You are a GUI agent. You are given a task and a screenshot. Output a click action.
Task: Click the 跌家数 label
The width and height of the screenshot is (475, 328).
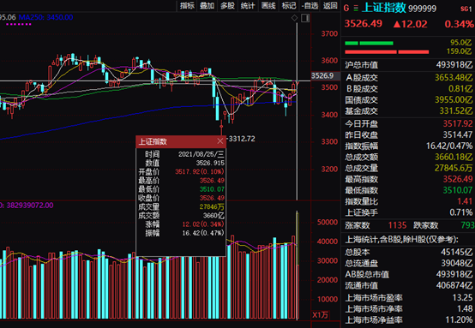(425, 225)
